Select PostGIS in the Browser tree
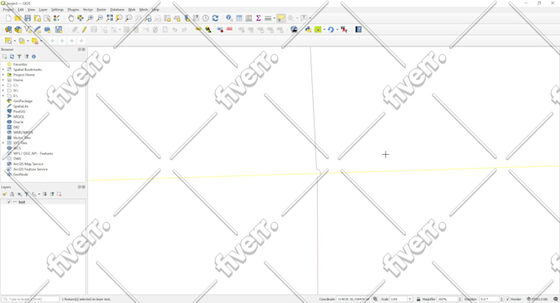This screenshot has width=560, height=303. [x=19, y=111]
